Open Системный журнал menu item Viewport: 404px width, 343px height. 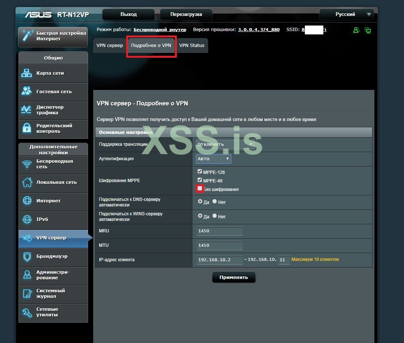pos(53,294)
